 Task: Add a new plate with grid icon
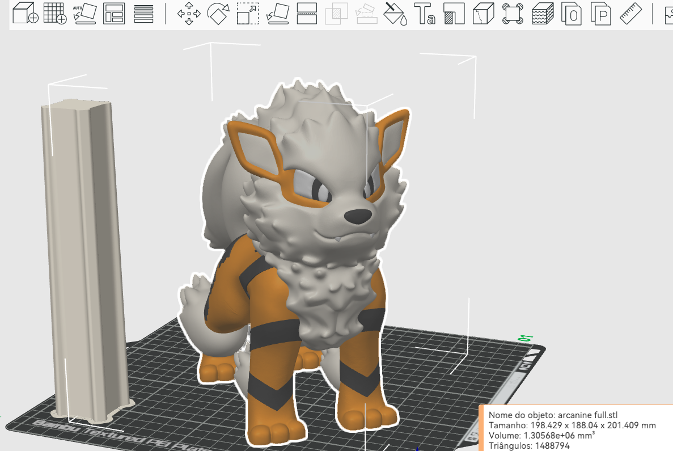click(55, 13)
